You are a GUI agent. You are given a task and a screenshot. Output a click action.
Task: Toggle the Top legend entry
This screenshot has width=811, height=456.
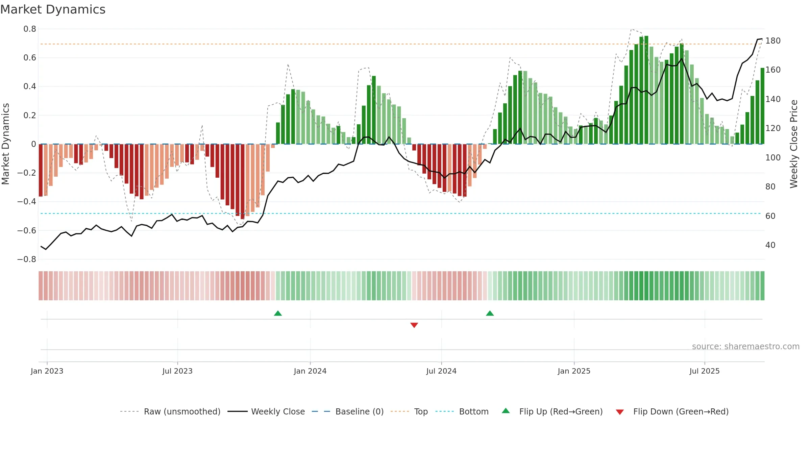[409, 411]
